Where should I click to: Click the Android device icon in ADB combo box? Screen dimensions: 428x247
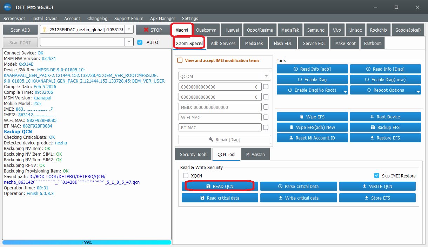tap(45, 30)
